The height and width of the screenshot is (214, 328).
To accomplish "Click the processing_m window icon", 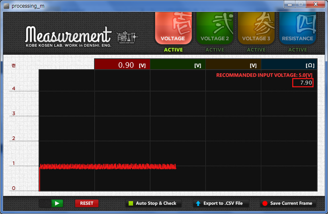I will [x=6, y=6].
